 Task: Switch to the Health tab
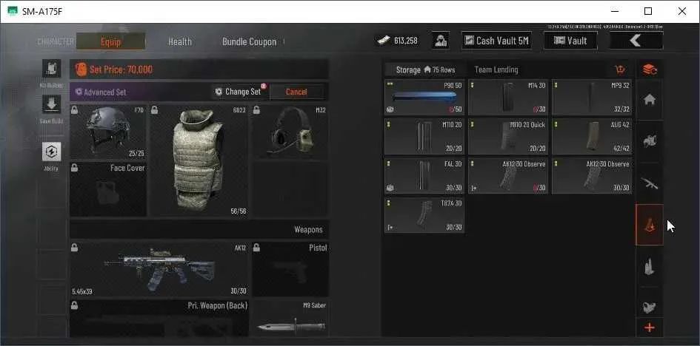tap(180, 42)
